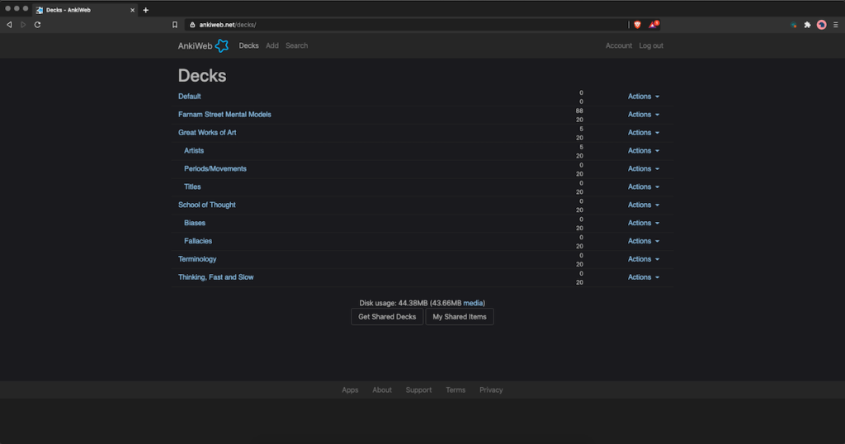Open the browser hamburger menu icon
The image size is (845, 444).
click(x=836, y=25)
